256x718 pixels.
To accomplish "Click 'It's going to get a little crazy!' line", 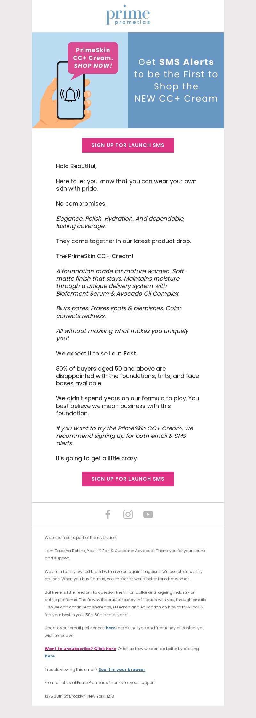I will point(97,458).
